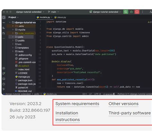Image resolution: width=152 pixels, height=131 pixels.
Task: Select README.md in the project tree
Action: pos(23,91)
